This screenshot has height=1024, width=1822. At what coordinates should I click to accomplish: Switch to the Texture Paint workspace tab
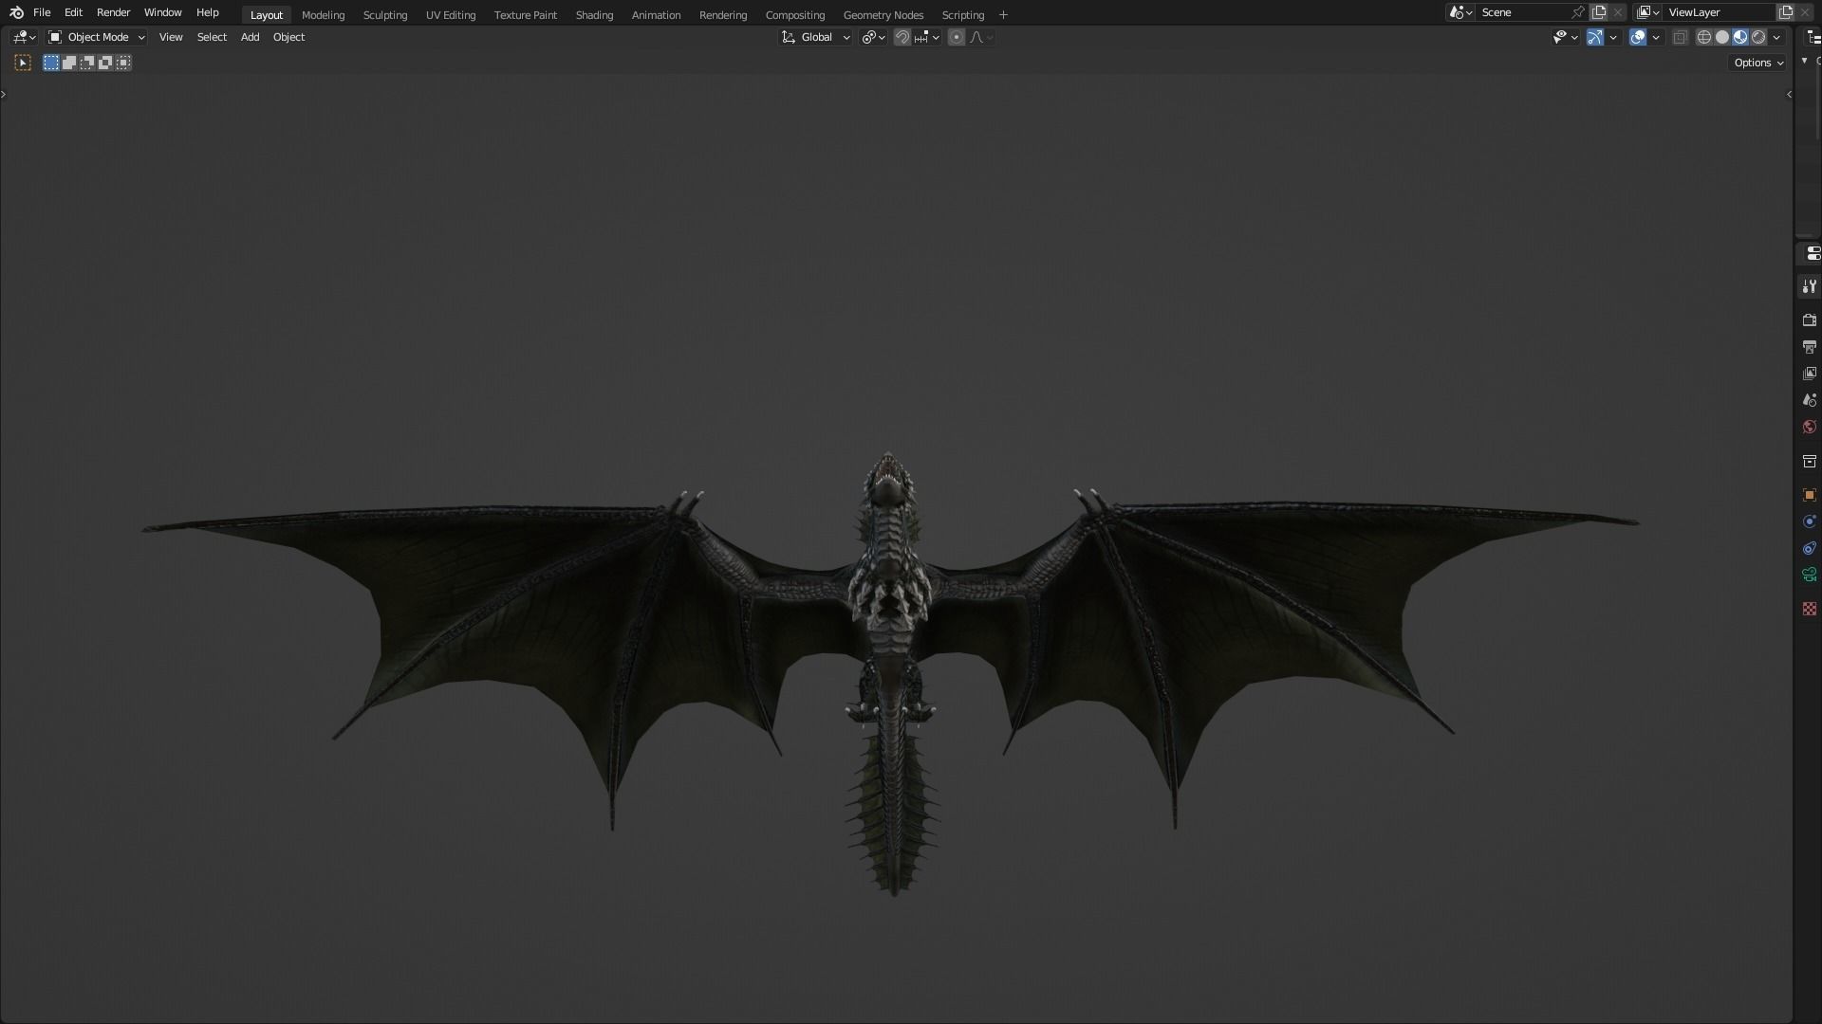pos(525,15)
